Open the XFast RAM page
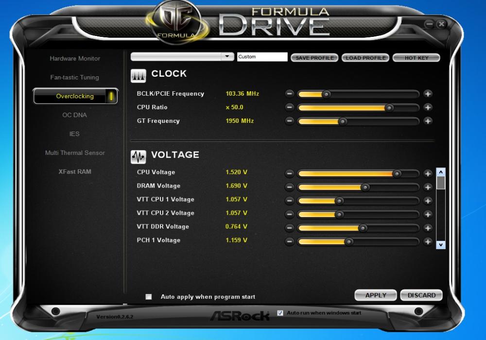This screenshot has width=486, height=340. click(75, 171)
